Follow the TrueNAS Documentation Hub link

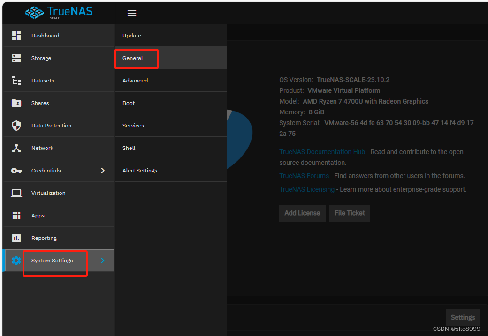[322, 152]
